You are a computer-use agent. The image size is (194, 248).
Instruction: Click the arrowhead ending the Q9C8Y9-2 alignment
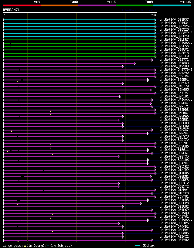(156, 33)
